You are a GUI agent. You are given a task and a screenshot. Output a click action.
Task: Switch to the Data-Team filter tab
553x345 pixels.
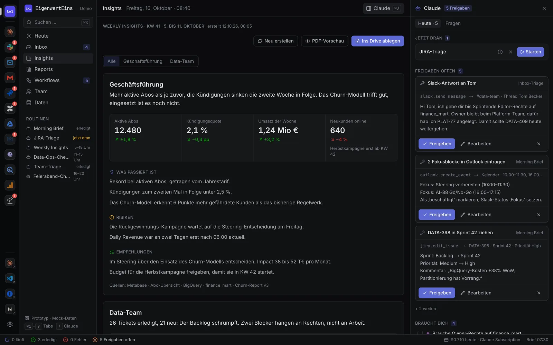tap(182, 61)
